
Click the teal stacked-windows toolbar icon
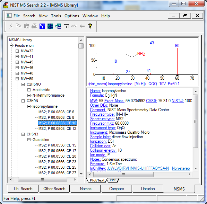pos(58,26)
